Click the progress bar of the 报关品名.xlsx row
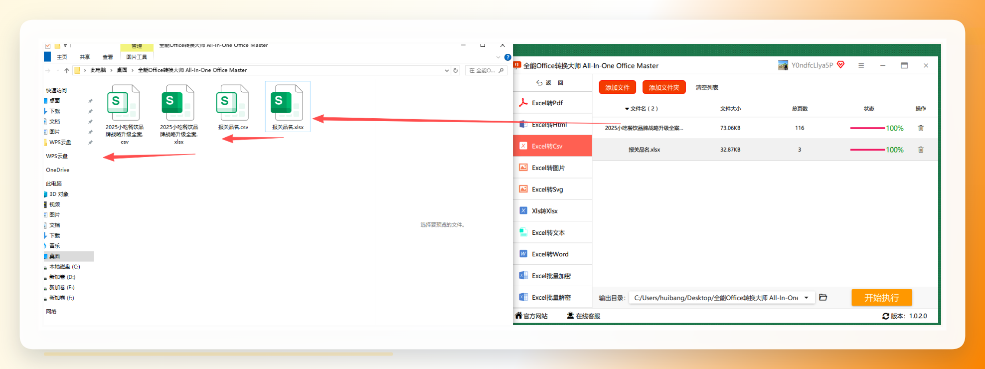The image size is (985, 369). point(867,150)
